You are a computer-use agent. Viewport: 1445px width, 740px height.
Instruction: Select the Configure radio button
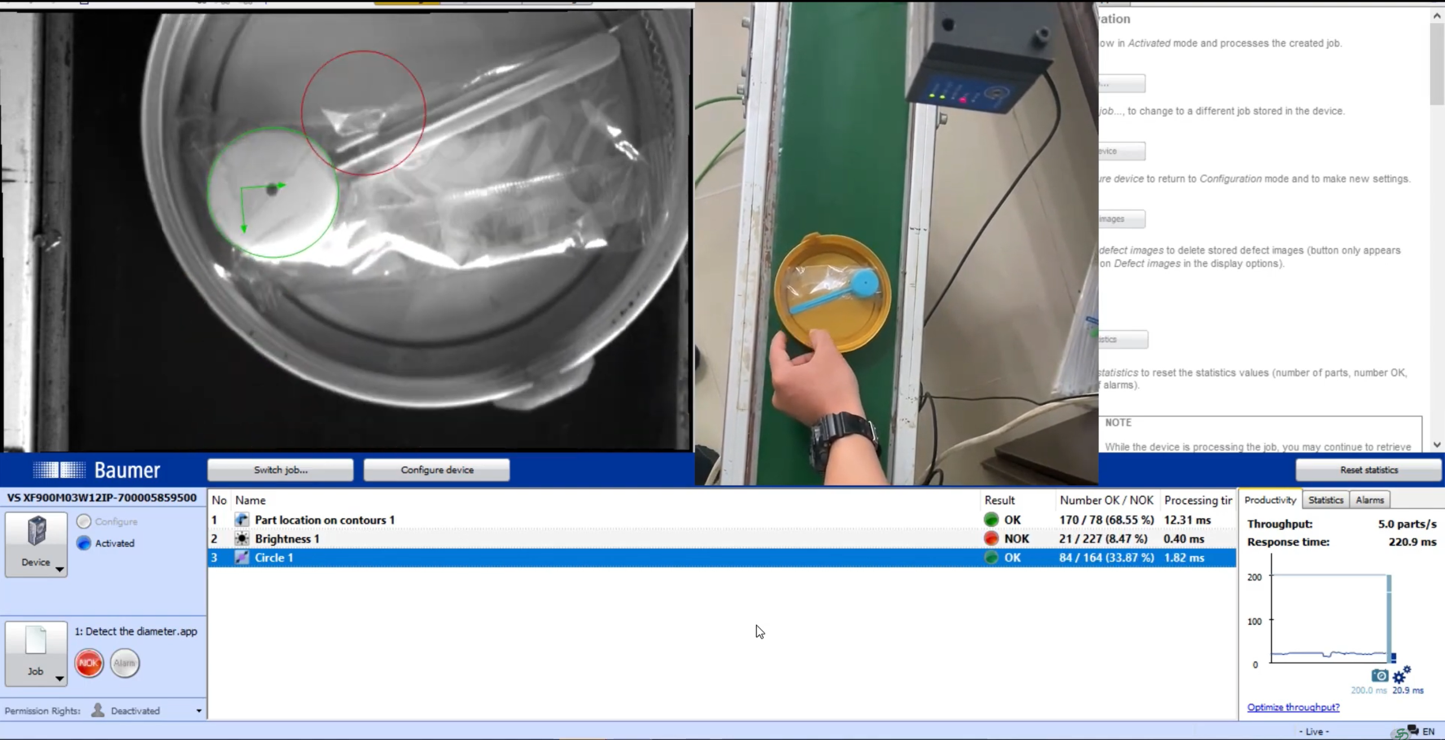[x=84, y=521]
